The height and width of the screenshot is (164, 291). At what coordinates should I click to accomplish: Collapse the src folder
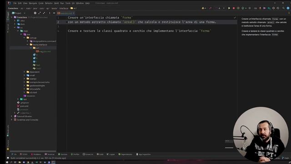pyautogui.click(x=15, y=27)
